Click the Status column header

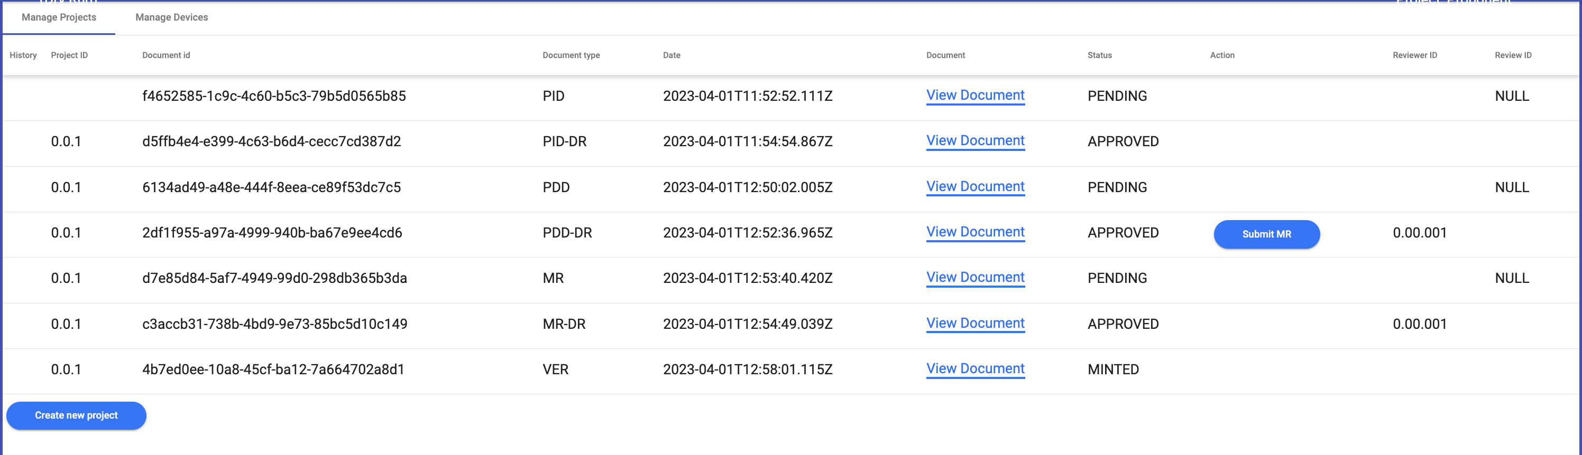pos(1099,55)
